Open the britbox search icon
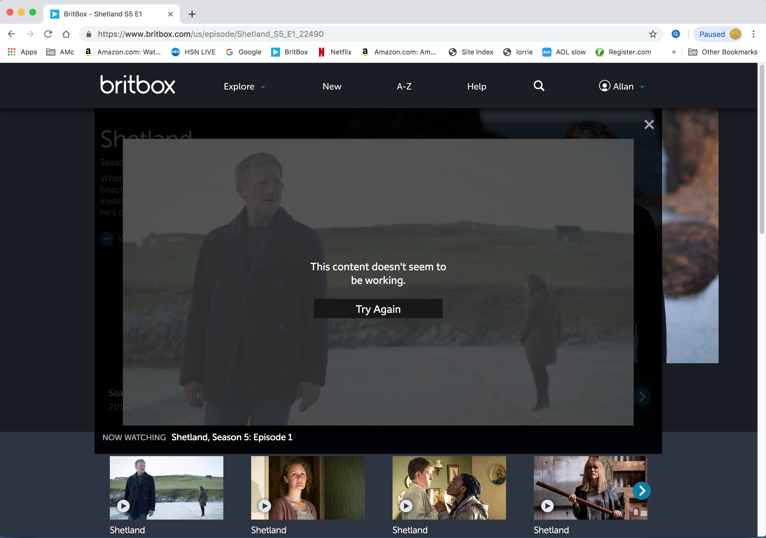This screenshot has height=538, width=766. [539, 86]
